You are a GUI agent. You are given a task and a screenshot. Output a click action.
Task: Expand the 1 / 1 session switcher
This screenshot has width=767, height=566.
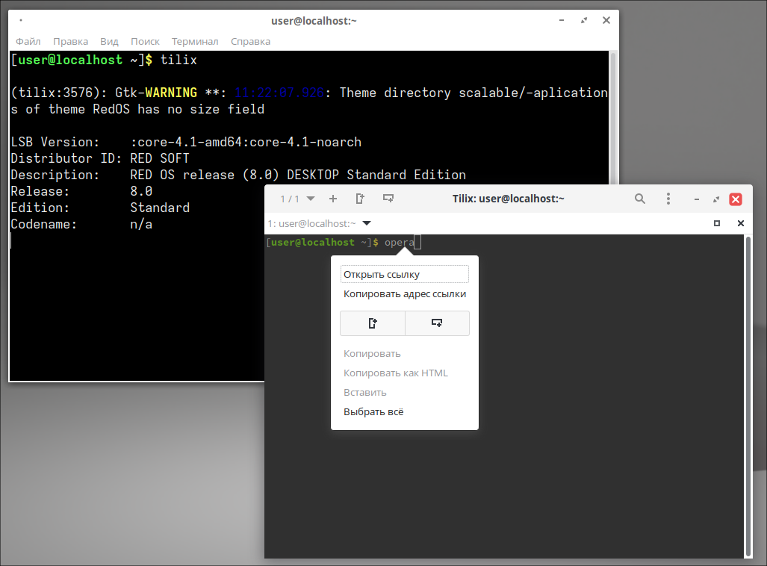[297, 199]
